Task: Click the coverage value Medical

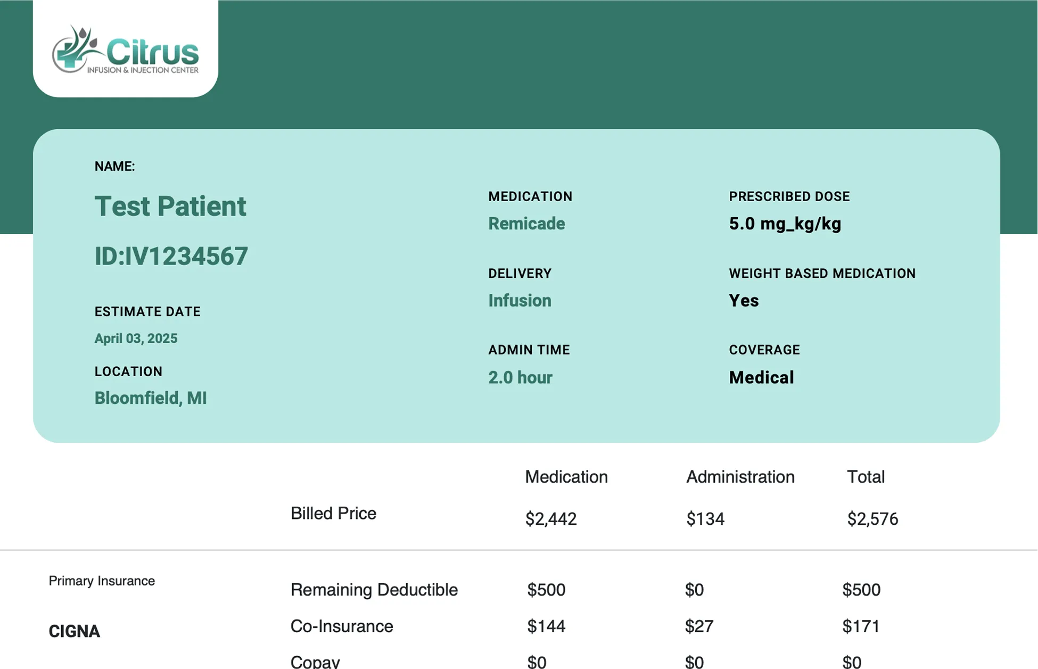Action: coord(761,378)
